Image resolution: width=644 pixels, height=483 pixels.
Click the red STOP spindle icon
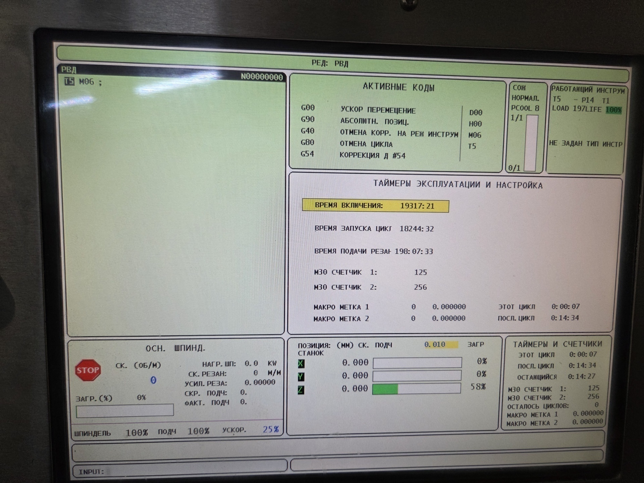pyautogui.click(x=88, y=370)
